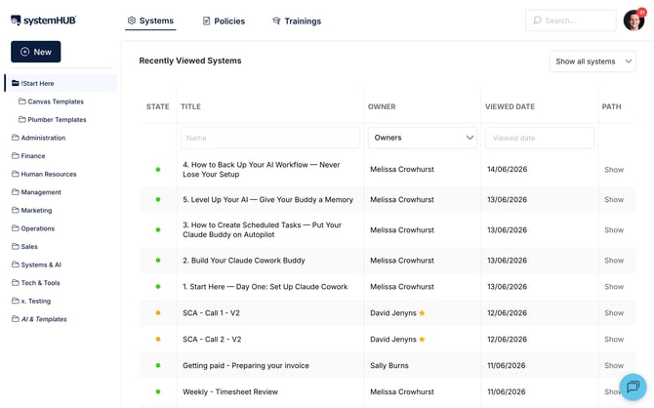Image resolution: width=654 pixels, height=408 pixels.
Task: Show path for '4. How to Back Up' row
Action: tap(614, 170)
